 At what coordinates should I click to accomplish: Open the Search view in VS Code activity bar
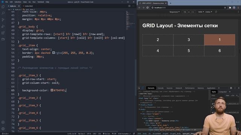click(x=3, y=13)
